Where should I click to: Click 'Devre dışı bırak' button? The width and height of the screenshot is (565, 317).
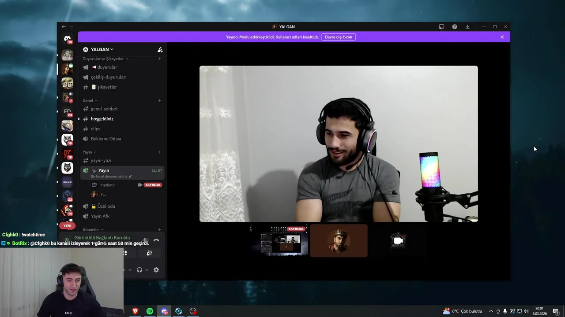(x=339, y=37)
